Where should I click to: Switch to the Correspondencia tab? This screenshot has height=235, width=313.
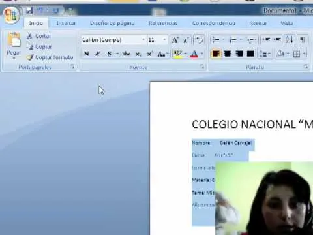pyautogui.click(x=213, y=23)
